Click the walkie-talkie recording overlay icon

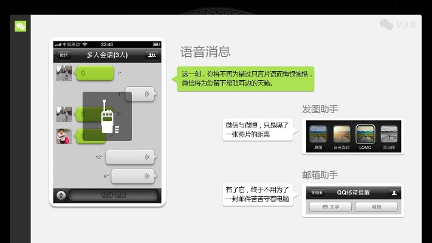point(107,116)
